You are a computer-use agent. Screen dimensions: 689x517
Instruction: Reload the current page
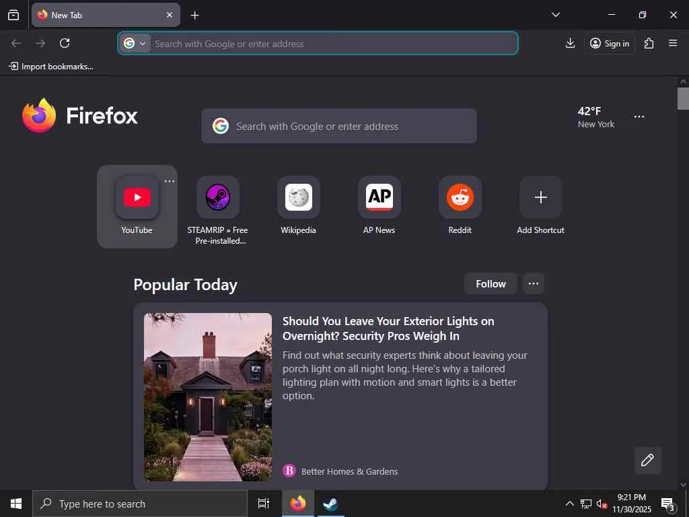point(65,43)
